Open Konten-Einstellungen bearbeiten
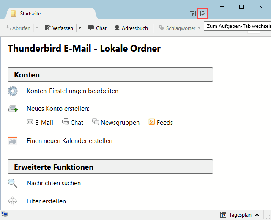The height and width of the screenshot is (220, 271). pyautogui.click(x=73, y=91)
